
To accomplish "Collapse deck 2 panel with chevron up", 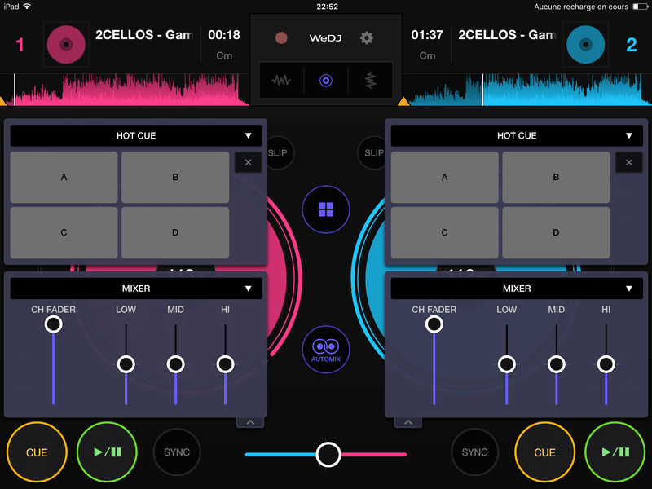I will tap(408, 422).
